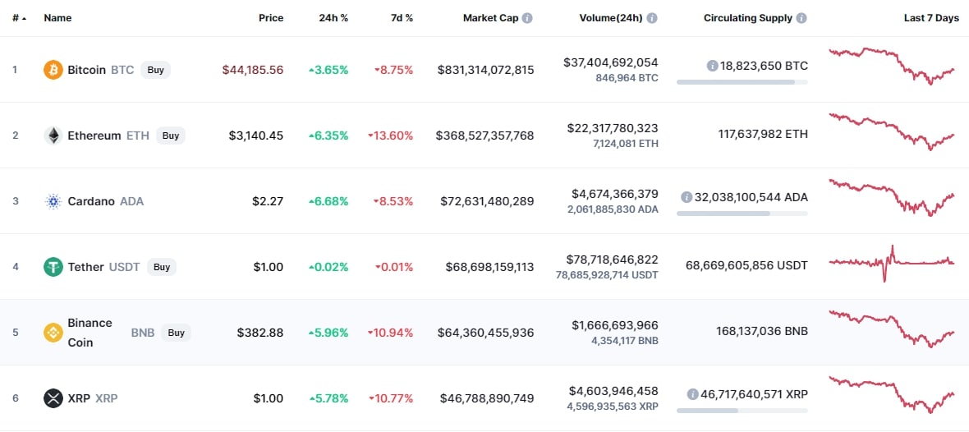Click info icon beside Cardano circulating supply

click(x=686, y=197)
